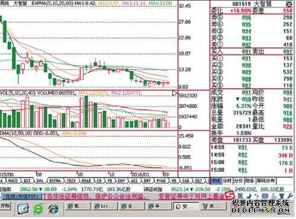The width and height of the screenshot is (296, 219).
Task: Expand the triangle arrow at volume panel edge
Action: pyautogui.click(x=175, y=94)
